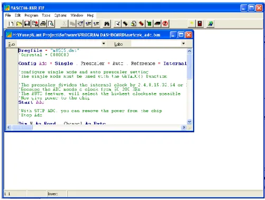Image resolution: width=265 pixels, height=200 pixels.
Task: Click the globe web icon in the toolbar
Action: pyautogui.click(x=210, y=23)
